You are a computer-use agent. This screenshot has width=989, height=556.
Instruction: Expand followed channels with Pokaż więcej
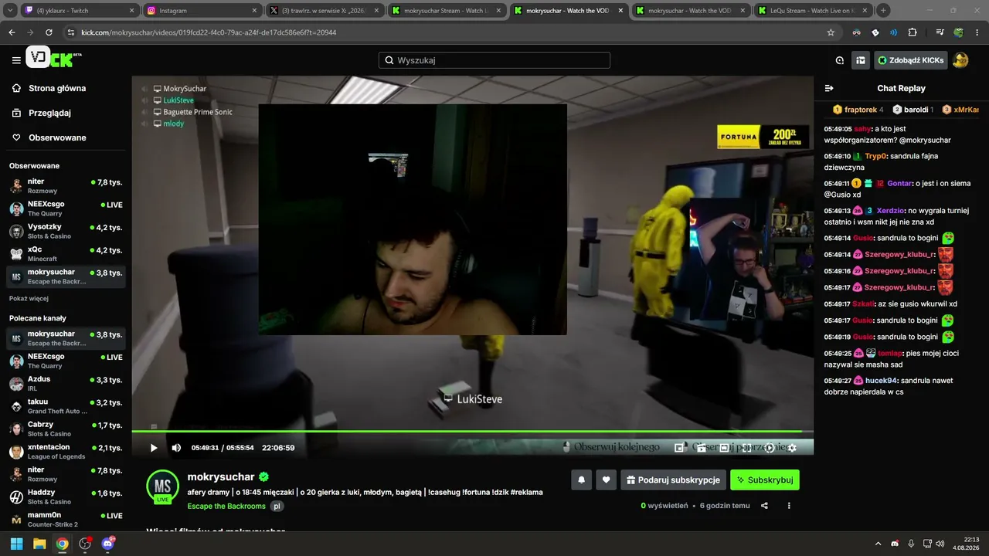[29, 298]
